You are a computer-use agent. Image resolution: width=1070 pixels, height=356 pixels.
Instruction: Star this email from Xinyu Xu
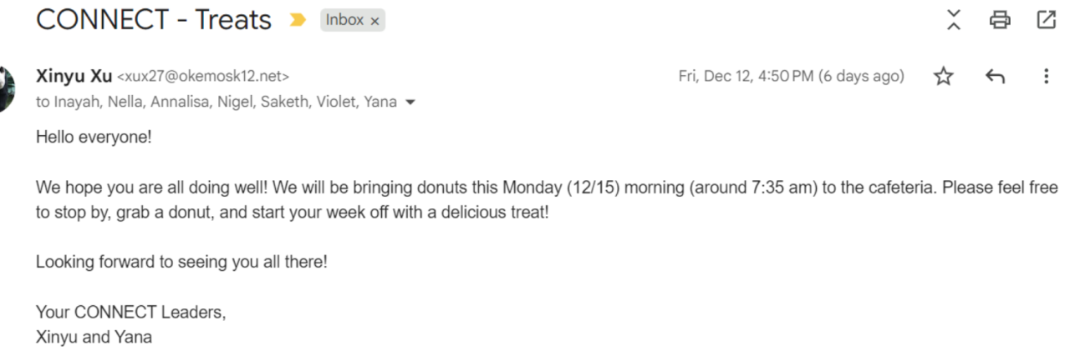coord(944,77)
